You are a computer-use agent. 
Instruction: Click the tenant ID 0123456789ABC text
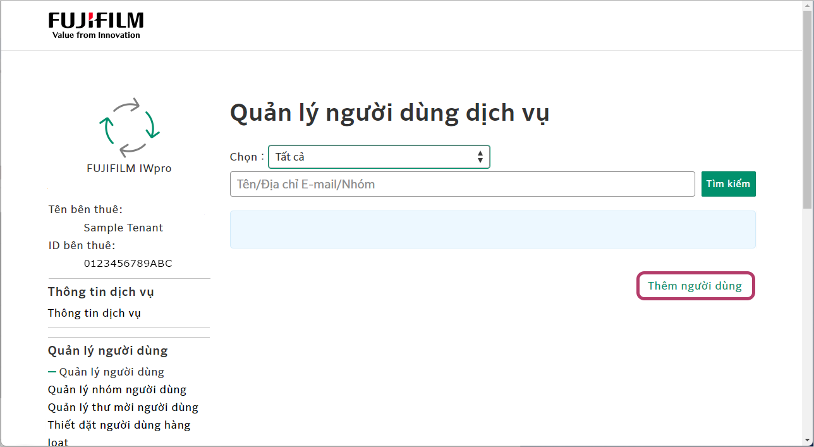(128, 263)
